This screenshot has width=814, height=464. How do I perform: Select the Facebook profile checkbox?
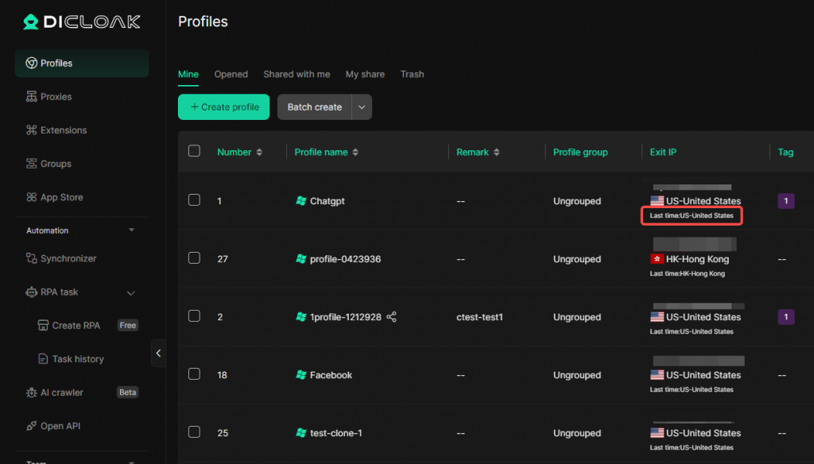point(194,373)
